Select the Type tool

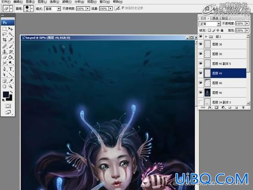pyautogui.click(x=11, y=69)
